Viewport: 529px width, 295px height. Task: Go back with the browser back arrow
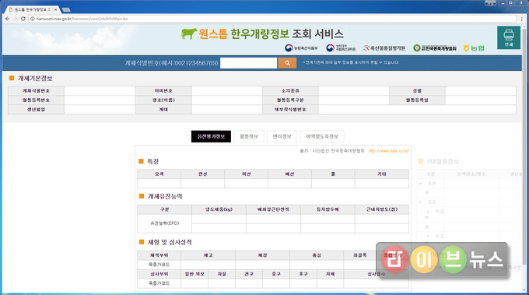point(8,19)
